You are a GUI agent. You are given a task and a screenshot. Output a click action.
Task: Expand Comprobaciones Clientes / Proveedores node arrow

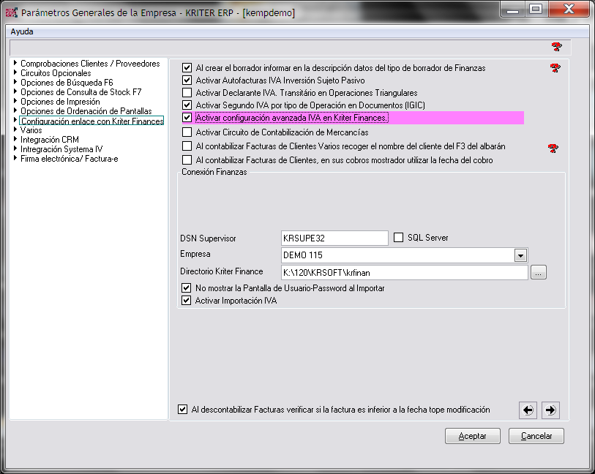15,63
